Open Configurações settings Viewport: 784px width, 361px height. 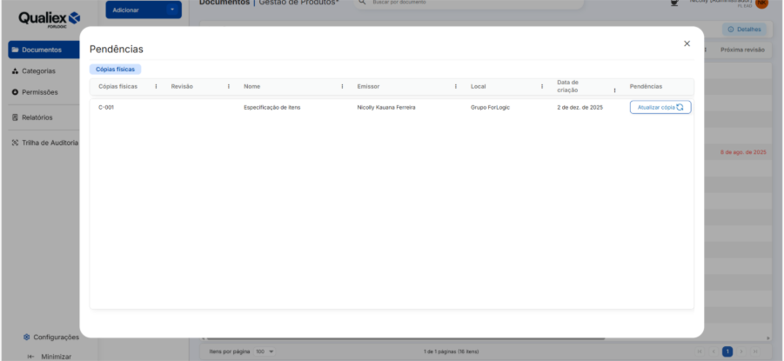tap(50, 337)
